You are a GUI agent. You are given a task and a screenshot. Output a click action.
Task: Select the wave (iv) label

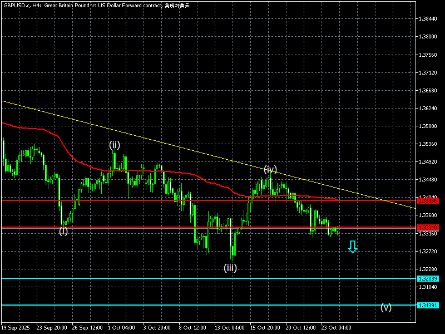[x=270, y=170]
